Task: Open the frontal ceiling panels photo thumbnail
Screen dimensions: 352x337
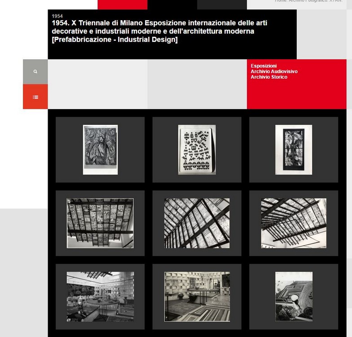Action: click(101, 223)
